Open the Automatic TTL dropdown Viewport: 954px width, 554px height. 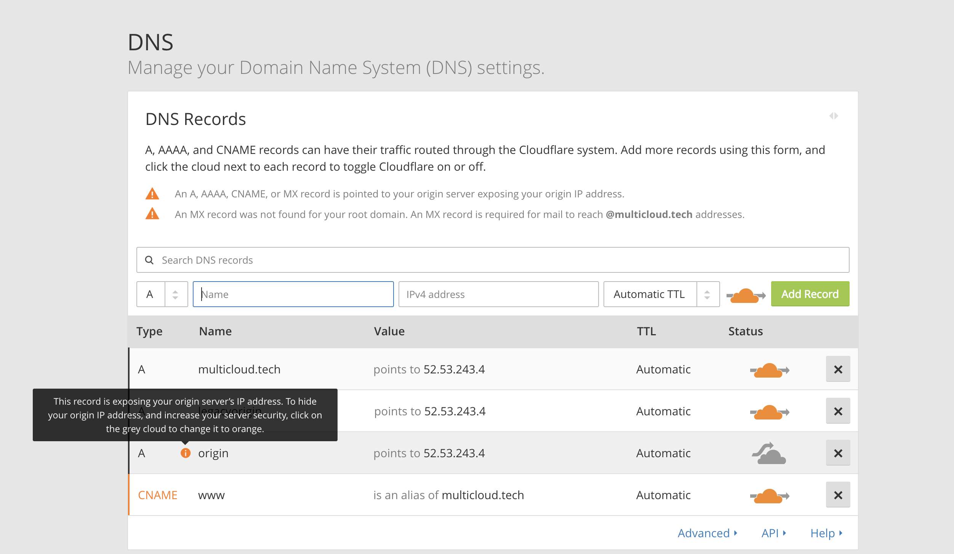662,294
